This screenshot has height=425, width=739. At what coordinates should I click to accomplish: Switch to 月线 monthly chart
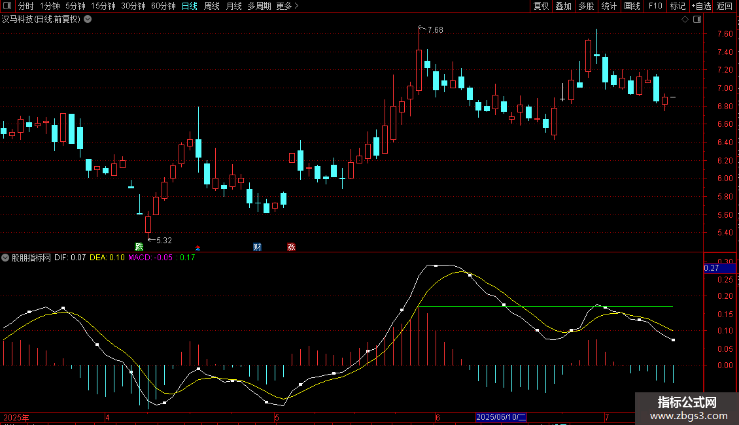pos(233,6)
